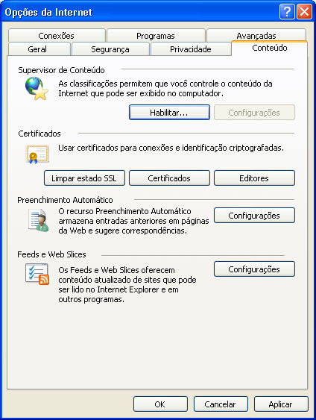Open the Segurança tab
Image resolution: width=316 pixels, height=420 pixels.
110,49
